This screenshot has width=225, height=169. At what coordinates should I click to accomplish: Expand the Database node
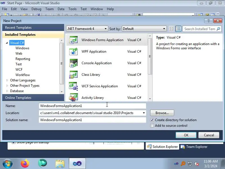pyautogui.click(x=7, y=91)
